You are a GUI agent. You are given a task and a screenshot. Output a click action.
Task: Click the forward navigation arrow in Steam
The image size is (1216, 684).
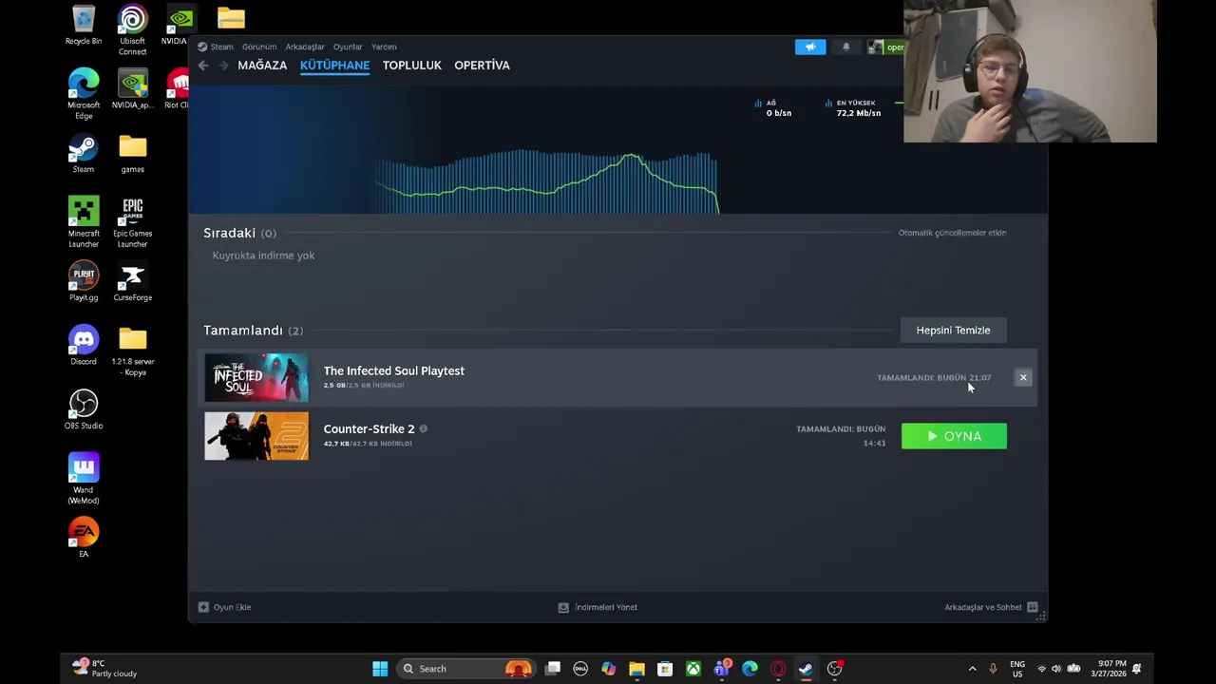click(x=223, y=66)
